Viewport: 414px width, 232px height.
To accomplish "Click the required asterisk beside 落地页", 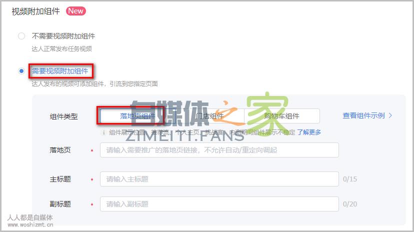I will [x=92, y=150].
